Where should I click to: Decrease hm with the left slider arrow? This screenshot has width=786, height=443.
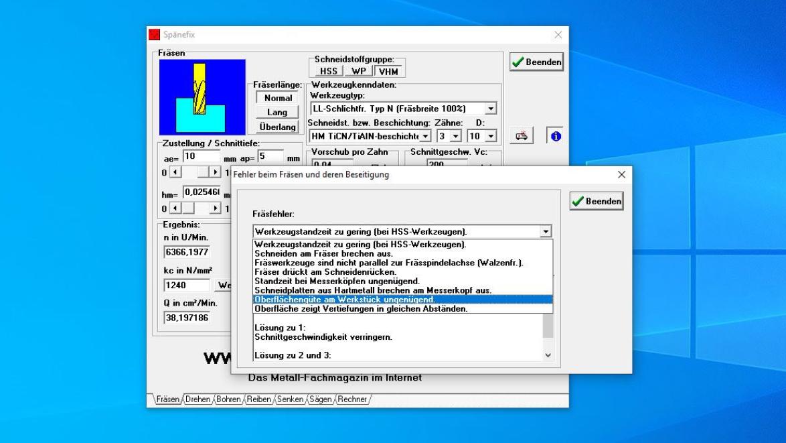[175, 208]
